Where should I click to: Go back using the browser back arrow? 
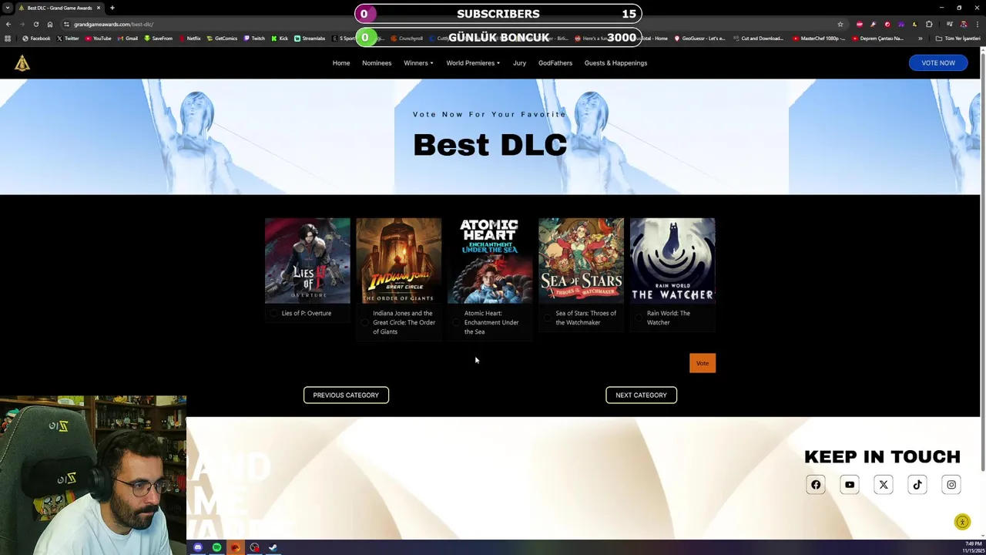tap(8, 24)
